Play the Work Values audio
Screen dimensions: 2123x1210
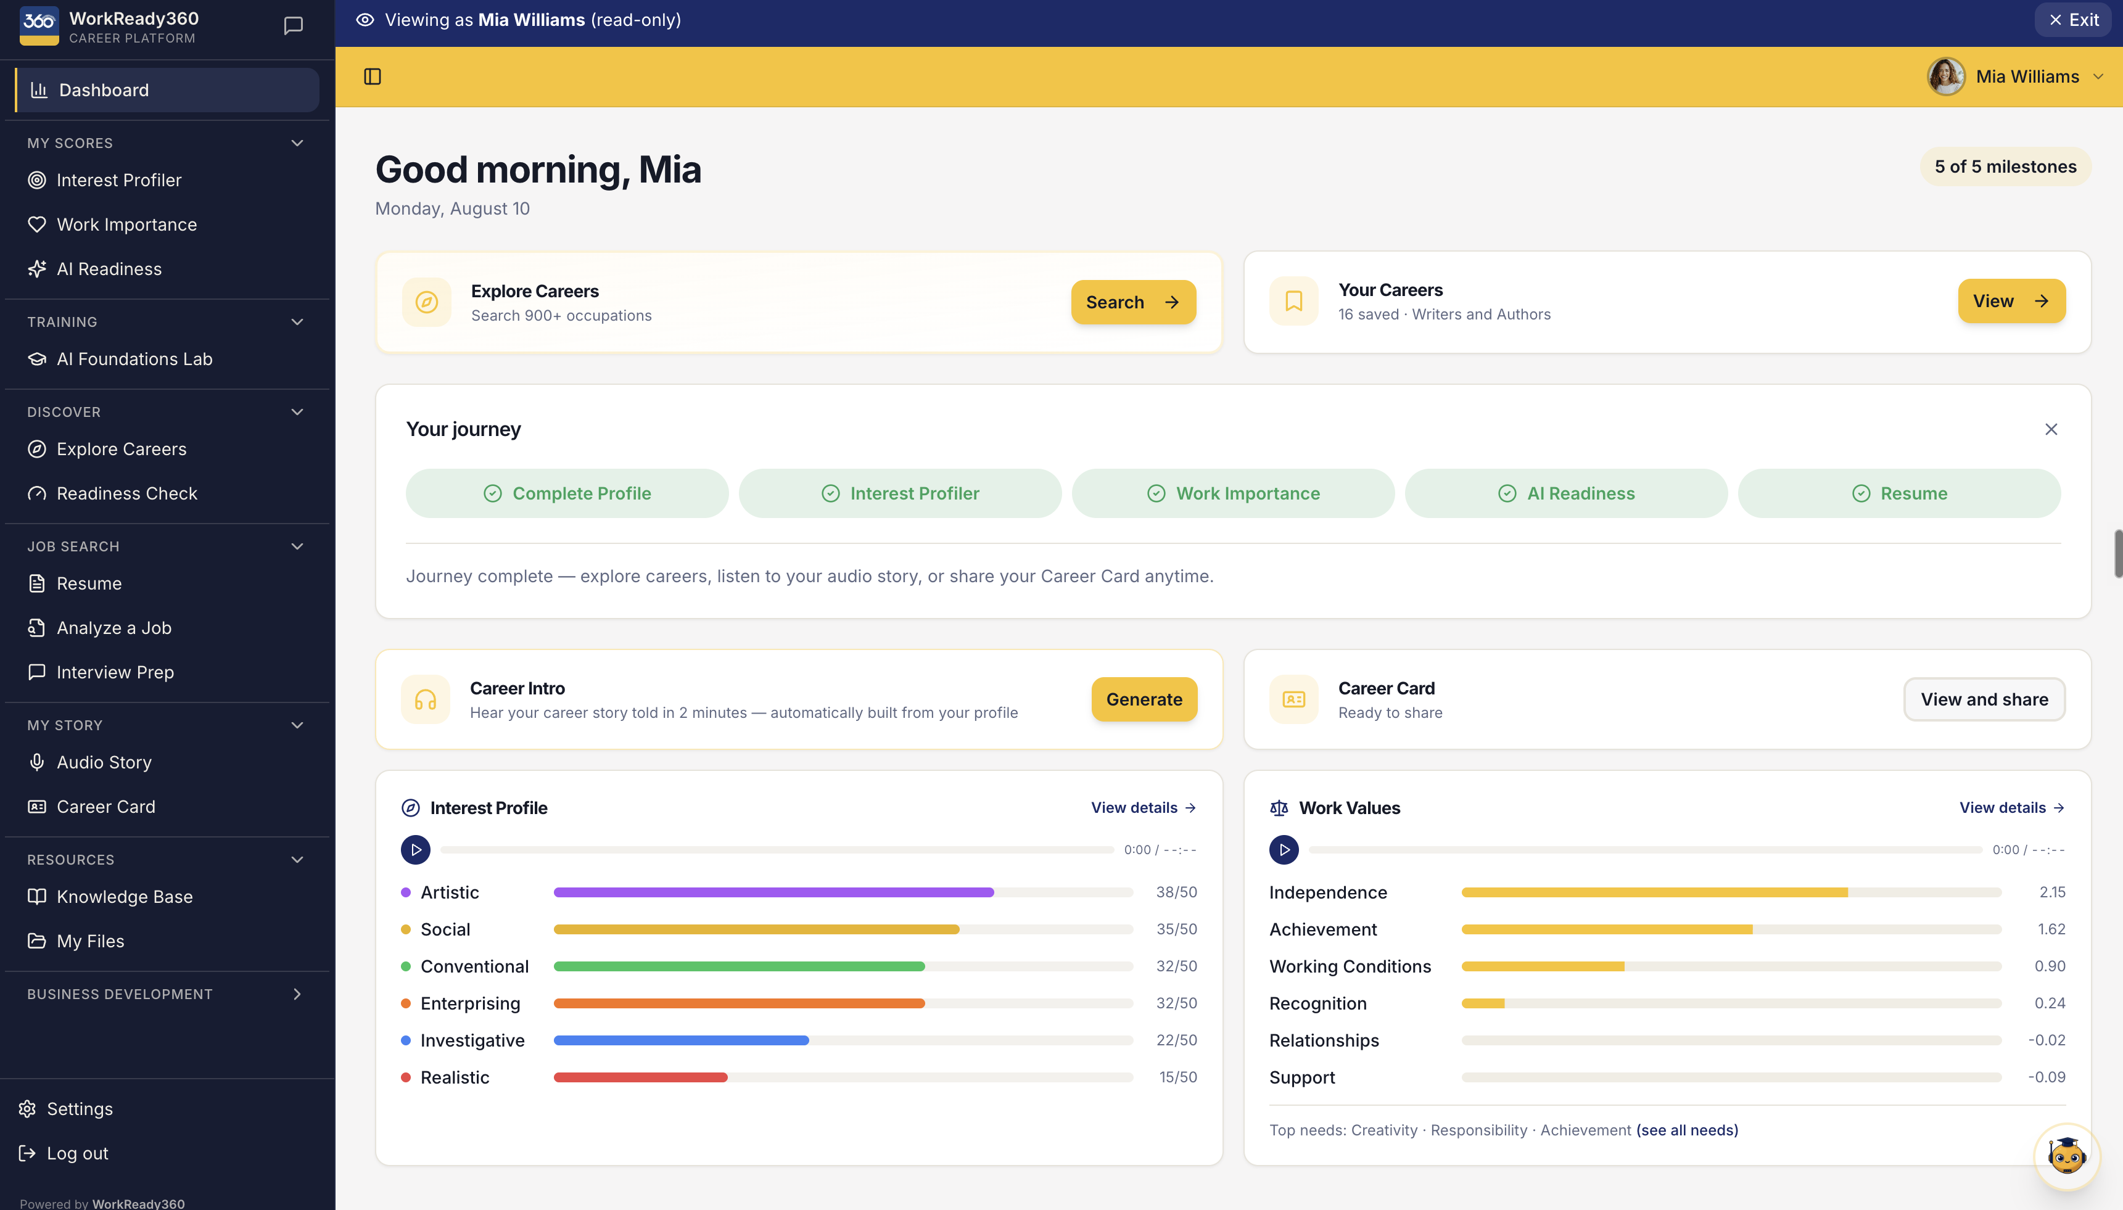click(x=1284, y=850)
